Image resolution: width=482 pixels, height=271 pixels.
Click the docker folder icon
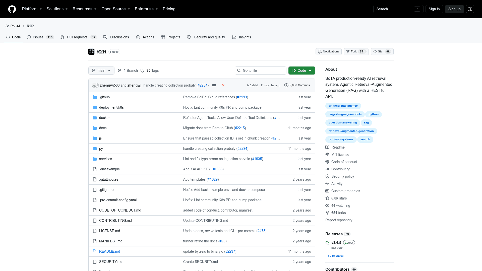(95, 118)
